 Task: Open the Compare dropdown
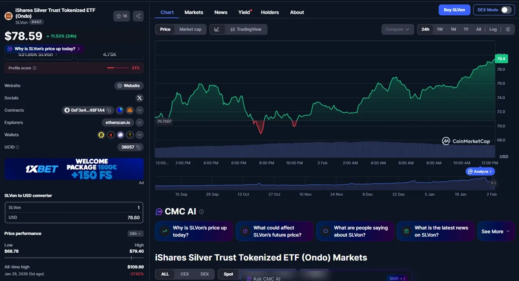397,29
